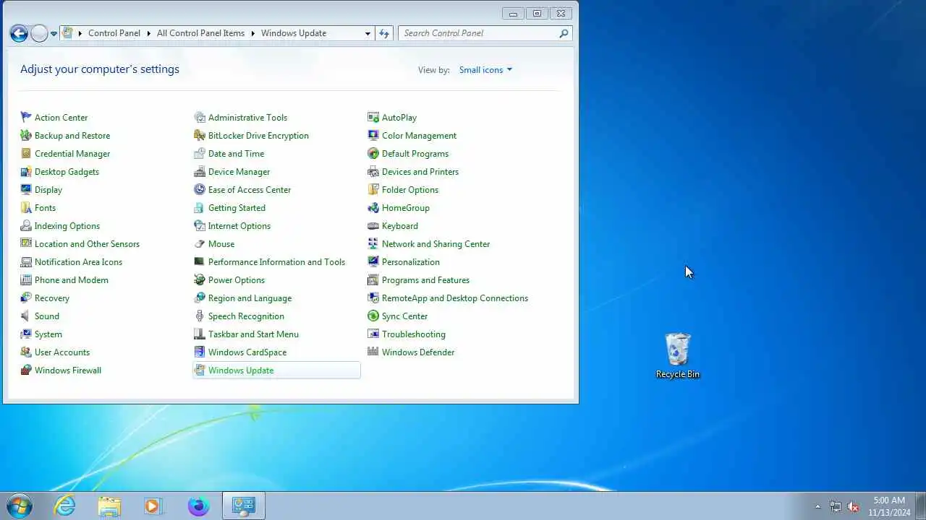Screen dimensions: 926x520
Task: Open the Taskbar and Start Menu link
Action: 253,334
